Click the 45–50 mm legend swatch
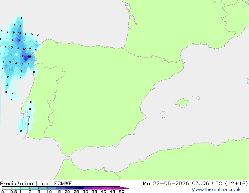 coord(115,188)
